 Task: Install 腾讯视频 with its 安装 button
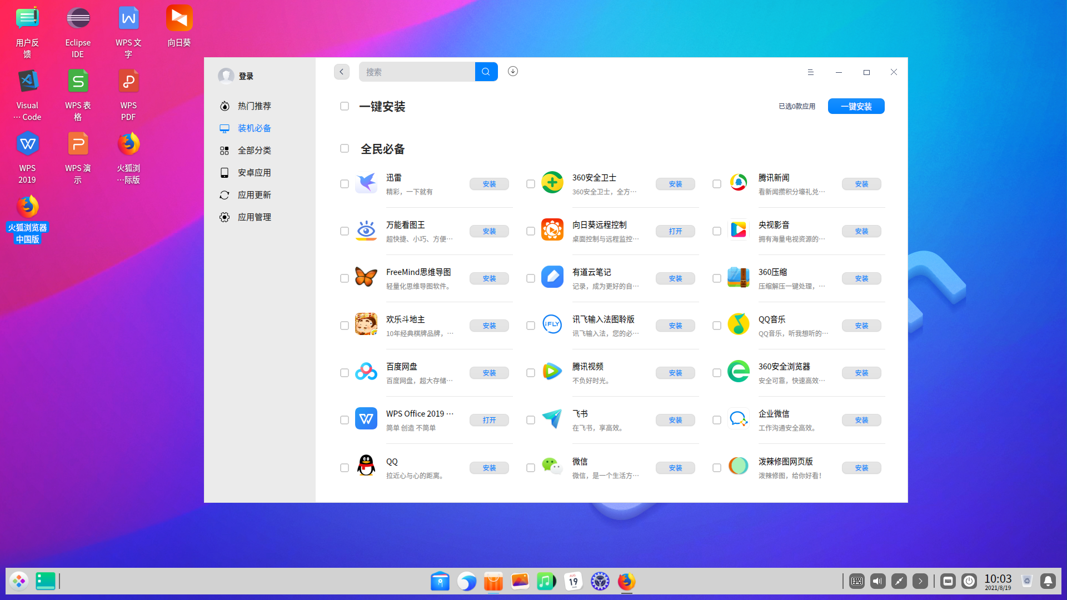[x=675, y=373]
